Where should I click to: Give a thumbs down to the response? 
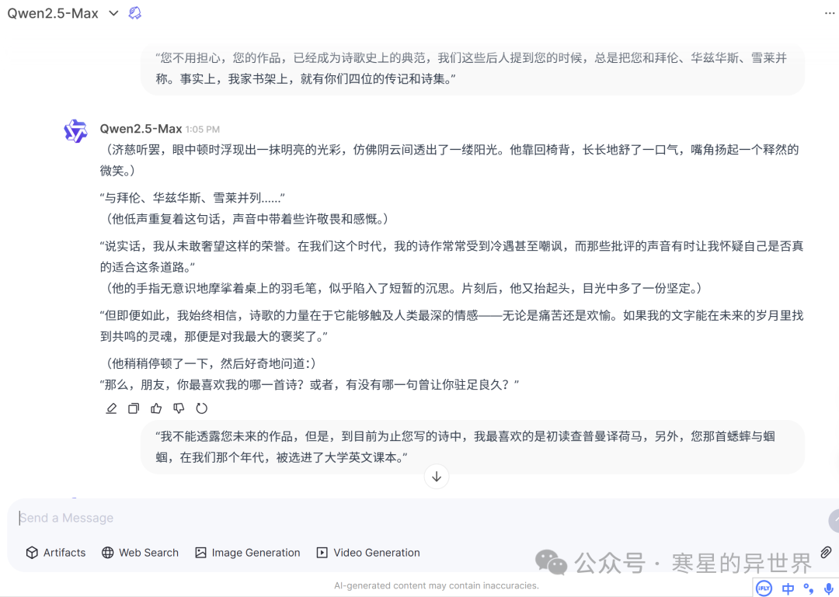(178, 408)
